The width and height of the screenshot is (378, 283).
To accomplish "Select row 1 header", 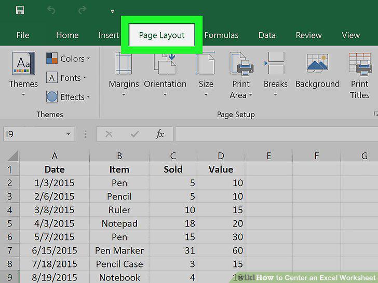I will click(9, 169).
